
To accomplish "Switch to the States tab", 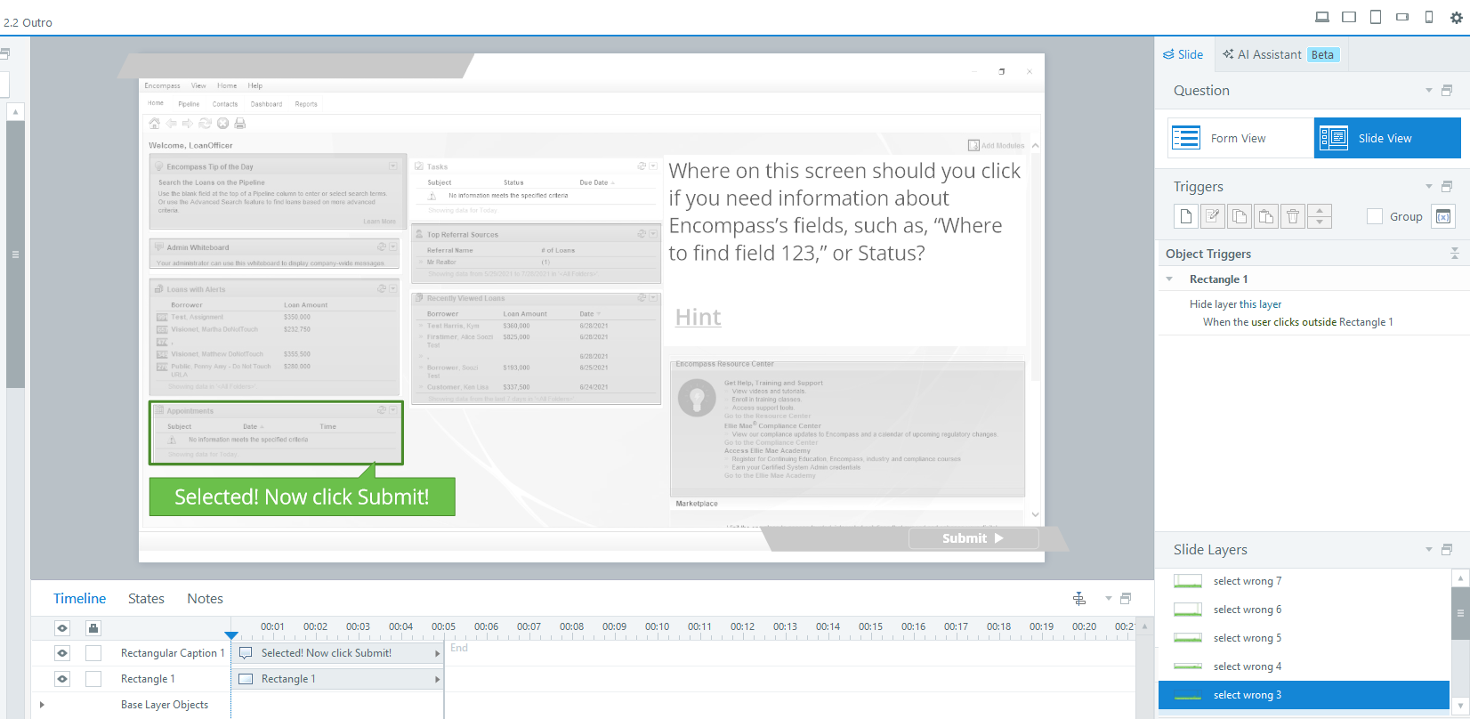I will 146,599.
